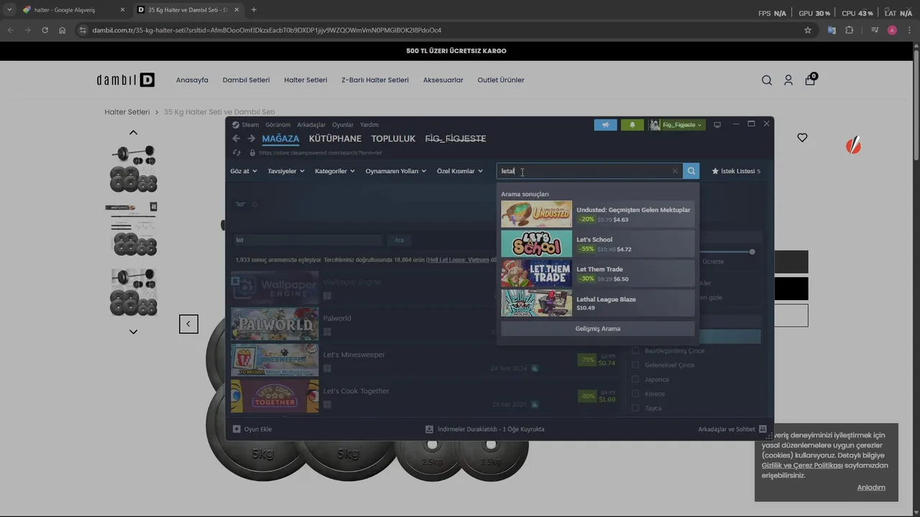
Task: Click Gelişmiş Arama button
Action: pos(597,329)
